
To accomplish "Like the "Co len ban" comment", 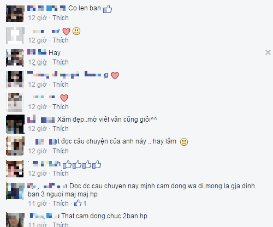I will tap(61, 18).
